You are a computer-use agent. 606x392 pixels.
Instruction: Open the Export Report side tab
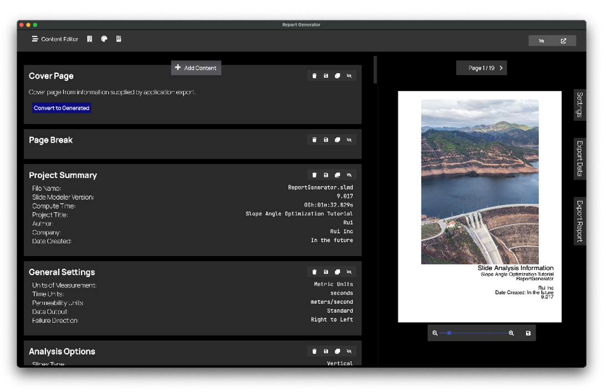tap(579, 221)
